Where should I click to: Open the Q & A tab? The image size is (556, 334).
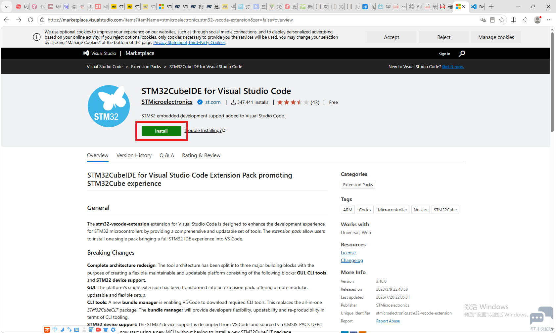167,155
